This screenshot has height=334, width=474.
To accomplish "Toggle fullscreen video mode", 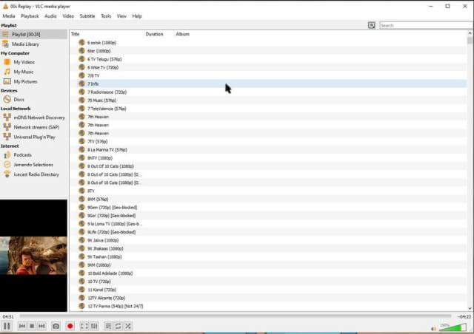I will click(x=84, y=326).
